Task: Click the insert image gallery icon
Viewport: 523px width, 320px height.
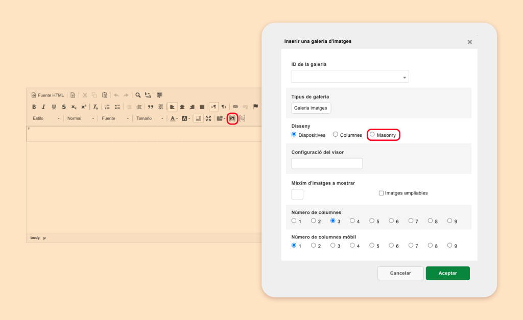Action: (232, 118)
